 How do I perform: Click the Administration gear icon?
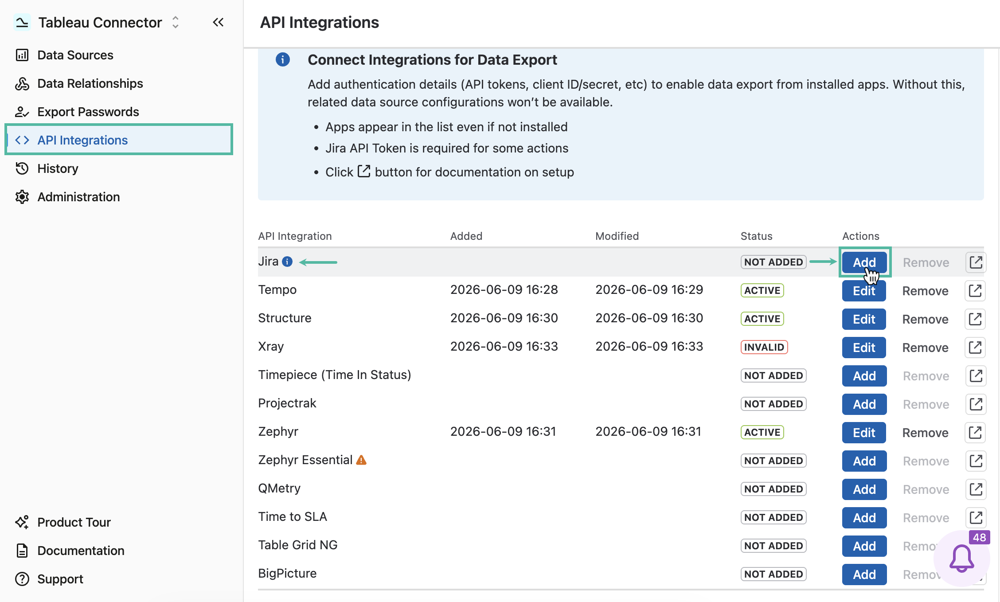pyautogui.click(x=22, y=197)
